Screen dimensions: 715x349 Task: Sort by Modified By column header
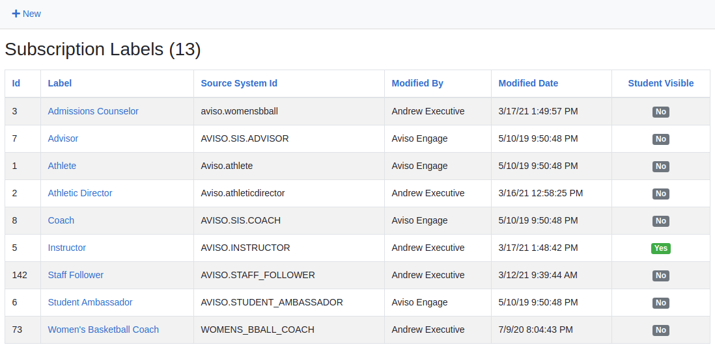point(417,83)
